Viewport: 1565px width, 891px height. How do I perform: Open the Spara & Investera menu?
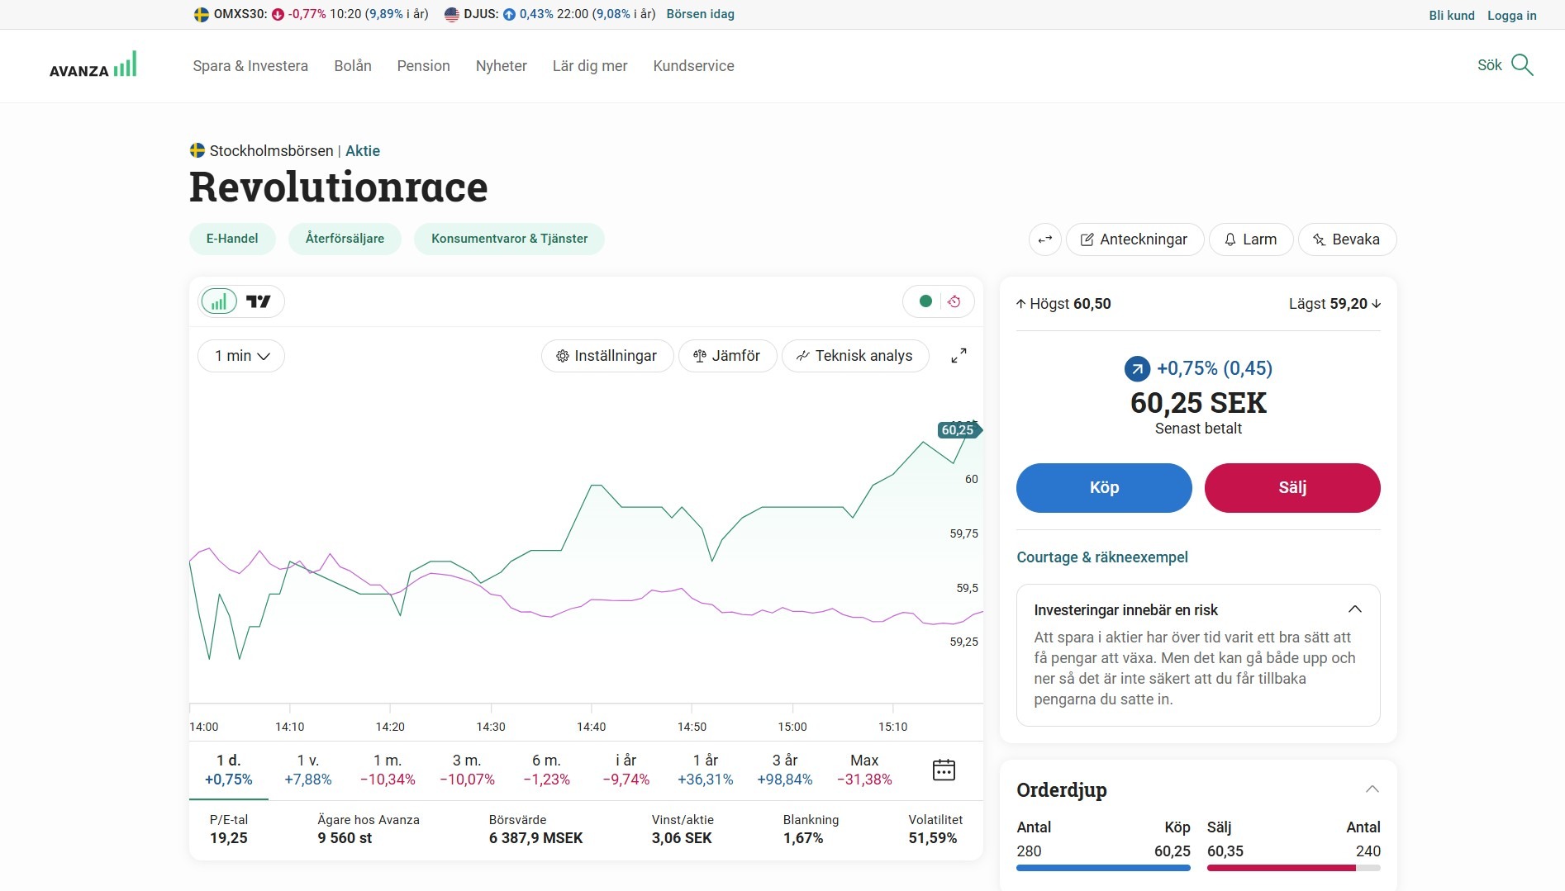[x=250, y=66]
